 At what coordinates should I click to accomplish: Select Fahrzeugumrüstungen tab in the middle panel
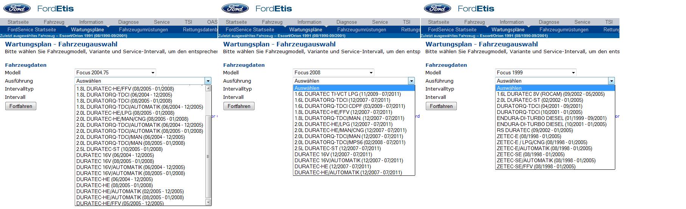(362, 29)
